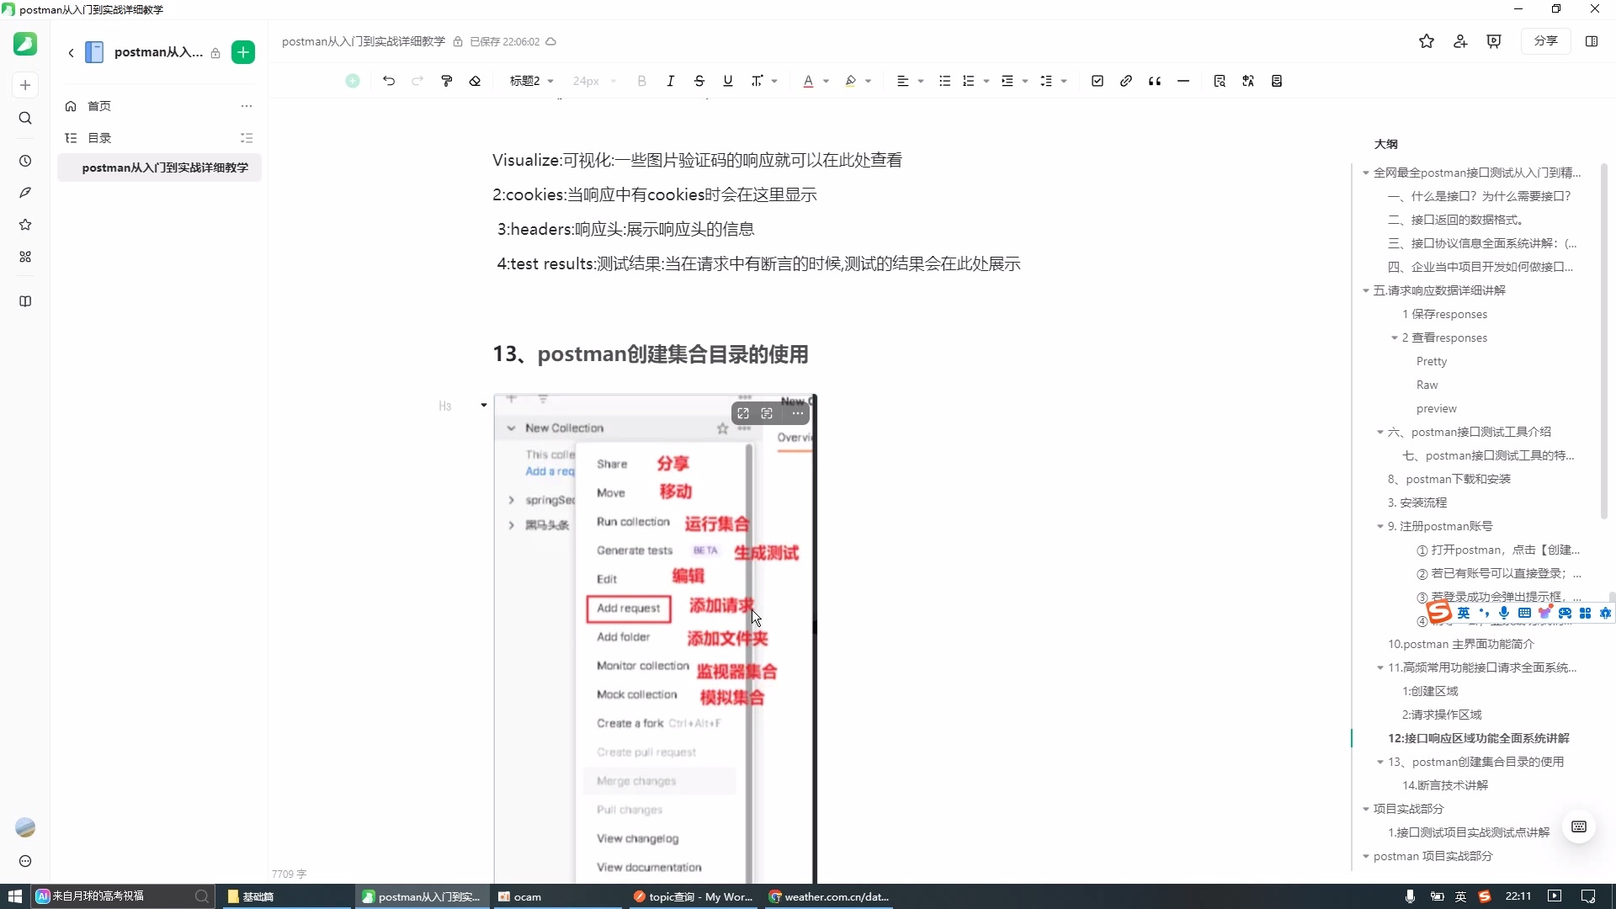The width and height of the screenshot is (1616, 909).
Task: Insert a horizontal divider
Action: tap(1183, 81)
